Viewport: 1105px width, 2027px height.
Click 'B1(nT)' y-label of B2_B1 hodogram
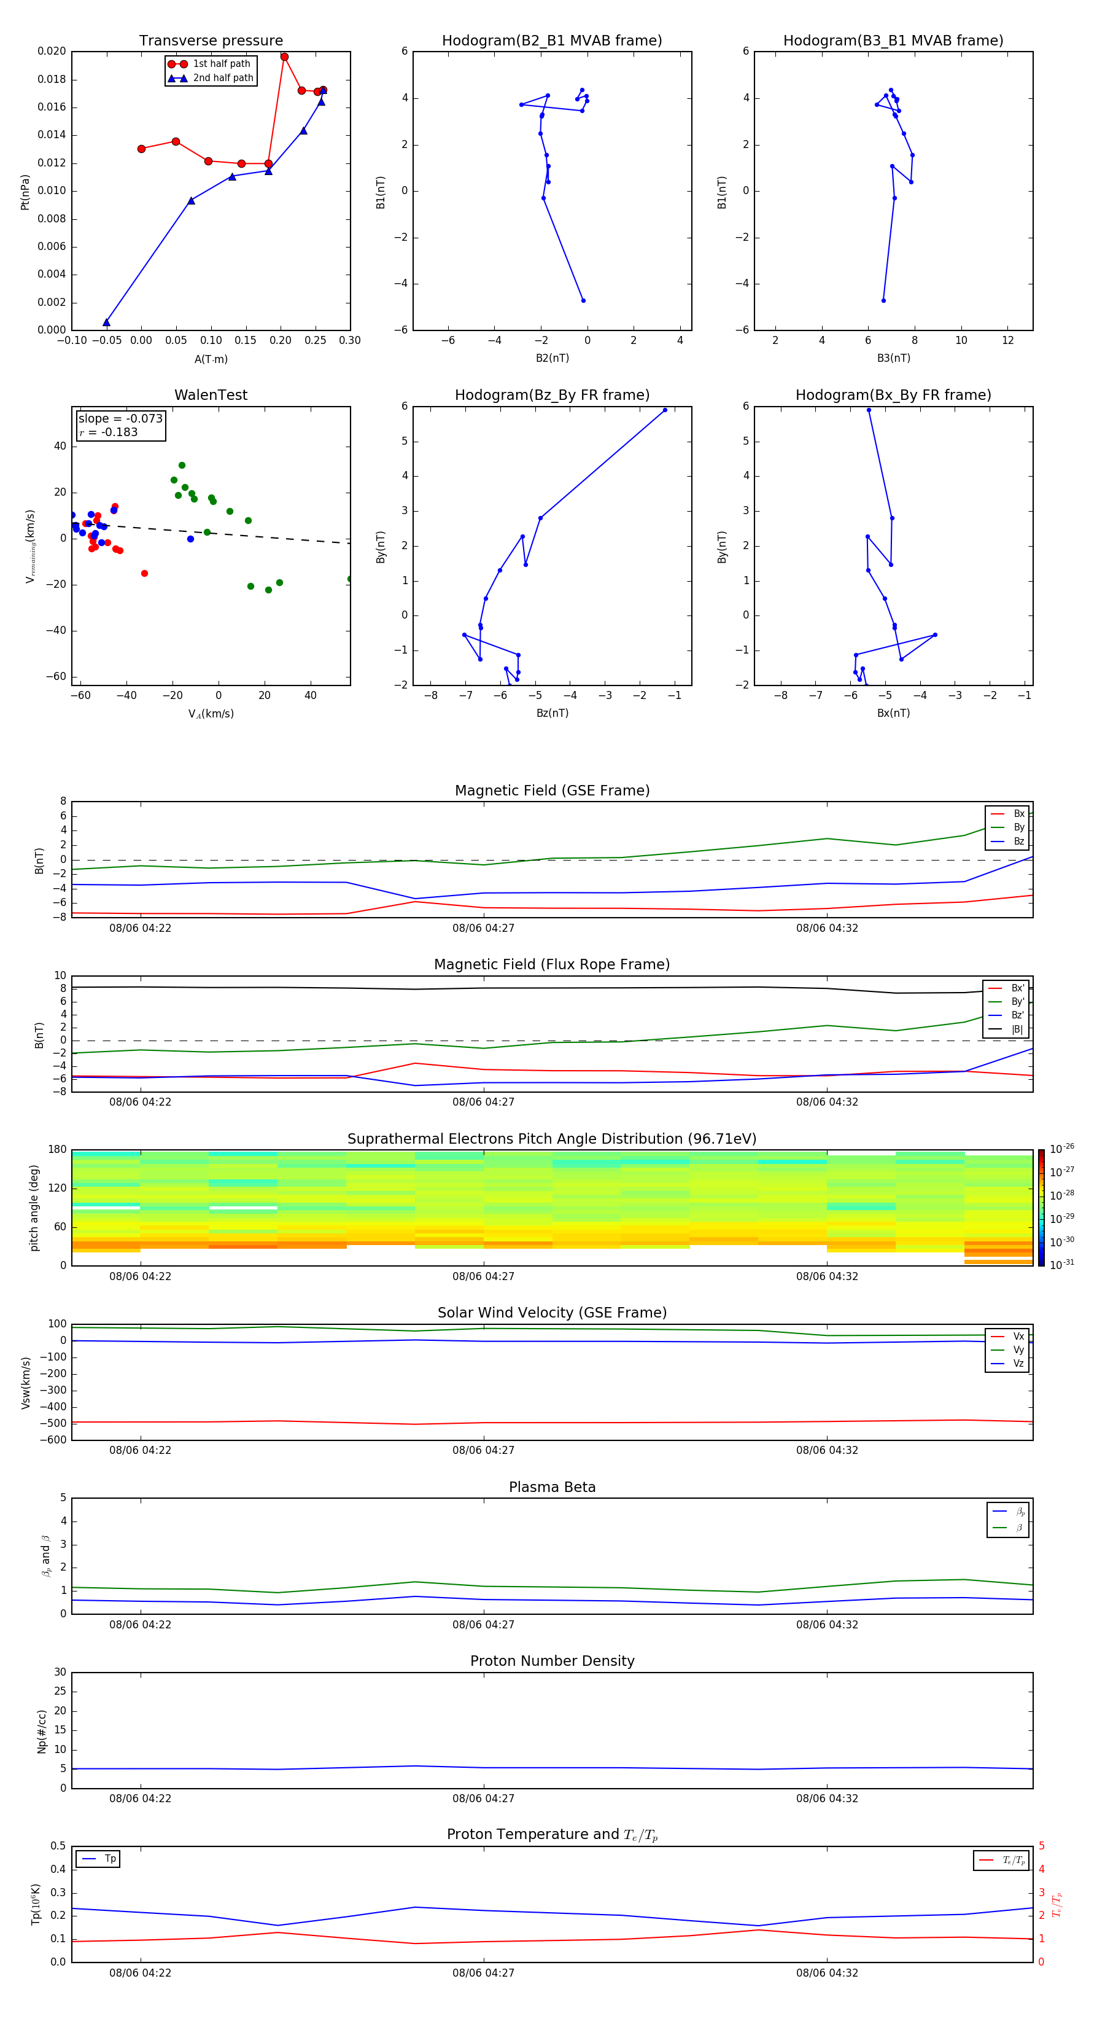click(381, 191)
